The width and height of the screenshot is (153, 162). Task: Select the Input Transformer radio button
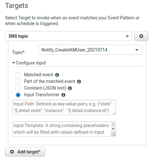[18, 95]
